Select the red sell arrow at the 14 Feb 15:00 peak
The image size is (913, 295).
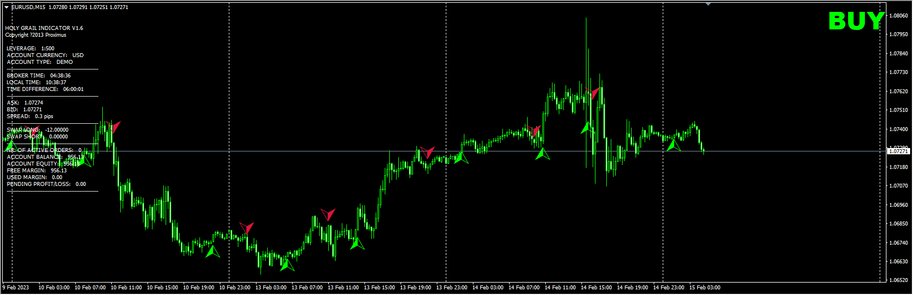click(592, 93)
